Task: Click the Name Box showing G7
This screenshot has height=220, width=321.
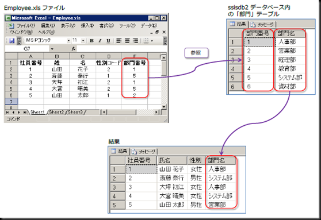Action: (27, 49)
